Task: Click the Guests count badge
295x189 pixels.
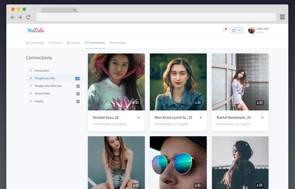Action: 78,102
